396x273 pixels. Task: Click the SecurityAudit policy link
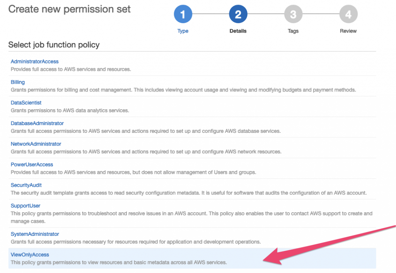26,185
